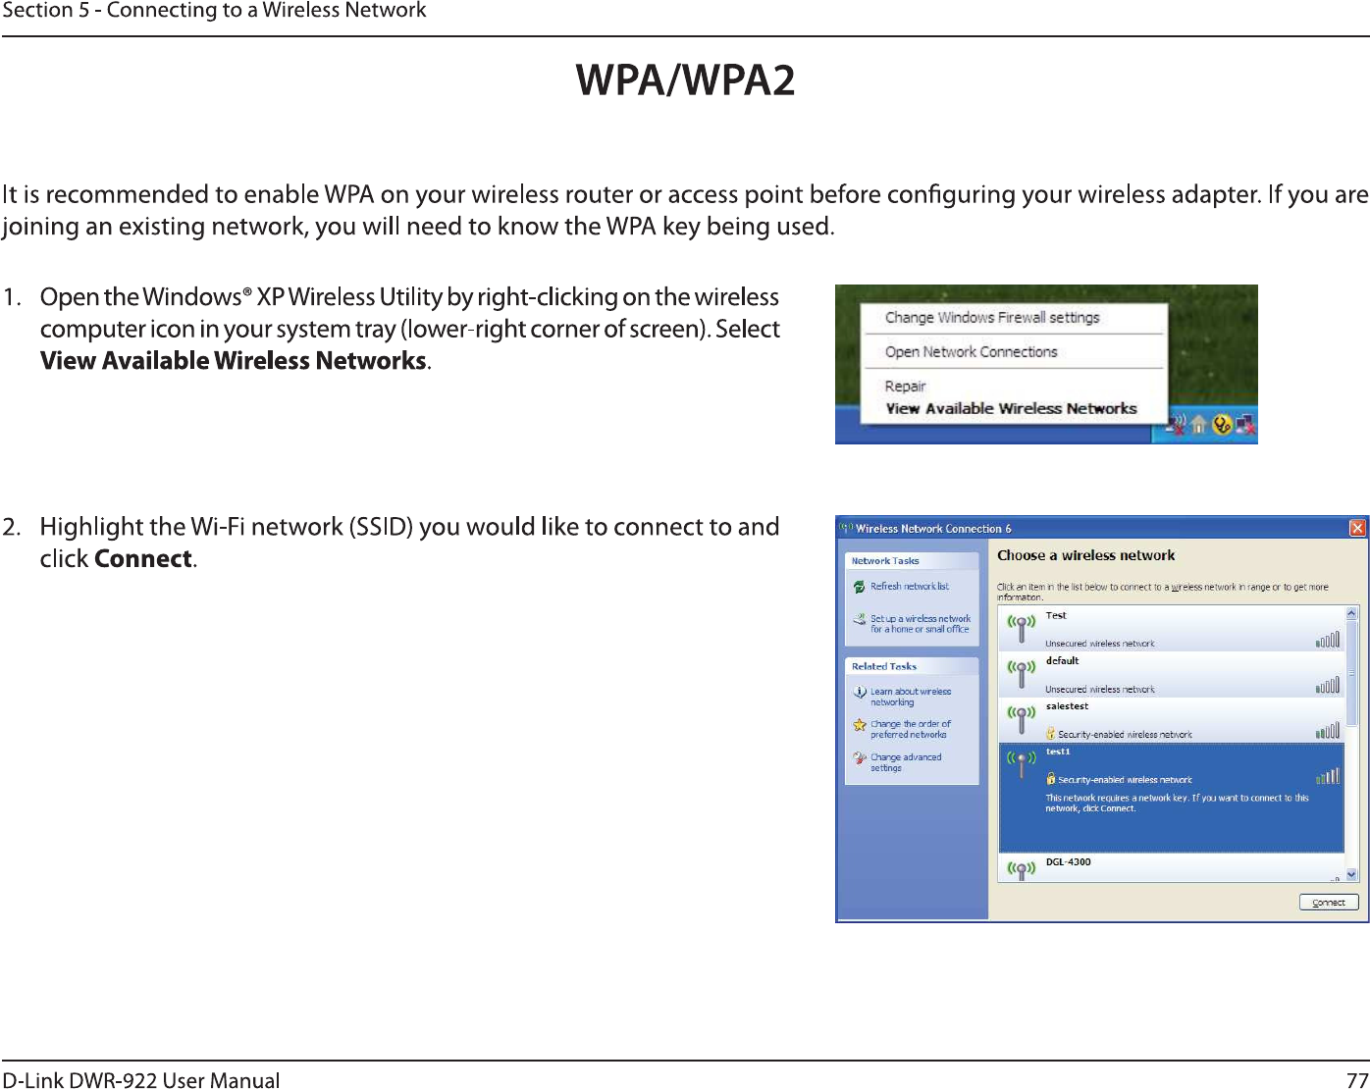The width and height of the screenshot is (1370, 1089).
Task: Click the signal strength bars for salestest network
Action: (1327, 731)
